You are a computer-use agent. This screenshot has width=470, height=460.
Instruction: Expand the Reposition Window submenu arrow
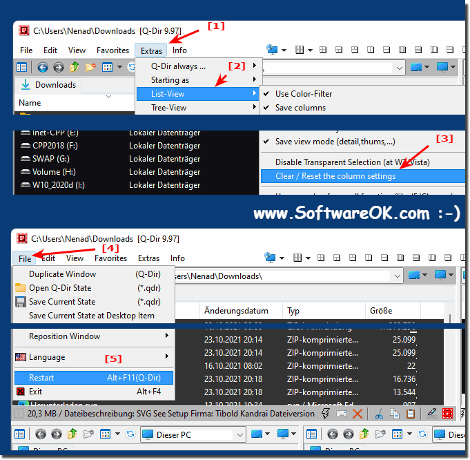coord(166,336)
